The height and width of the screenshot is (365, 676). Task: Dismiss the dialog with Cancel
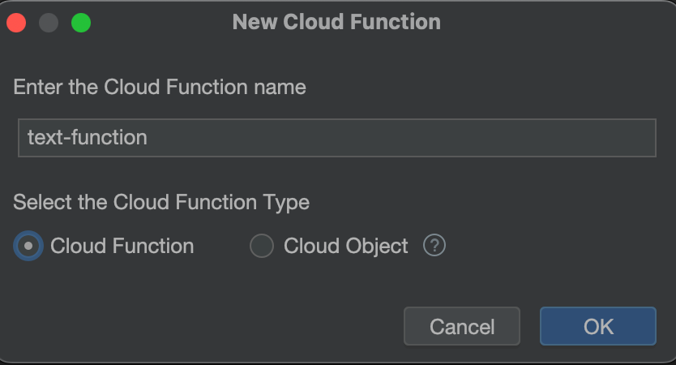point(462,326)
